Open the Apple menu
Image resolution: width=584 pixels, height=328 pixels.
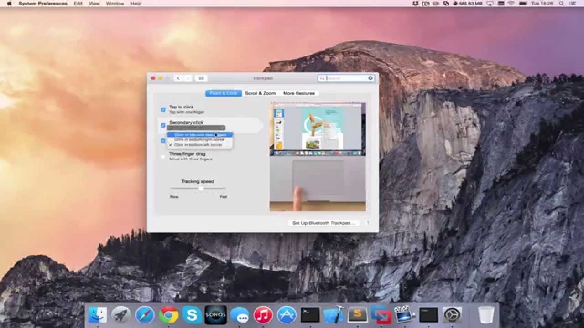9,3
